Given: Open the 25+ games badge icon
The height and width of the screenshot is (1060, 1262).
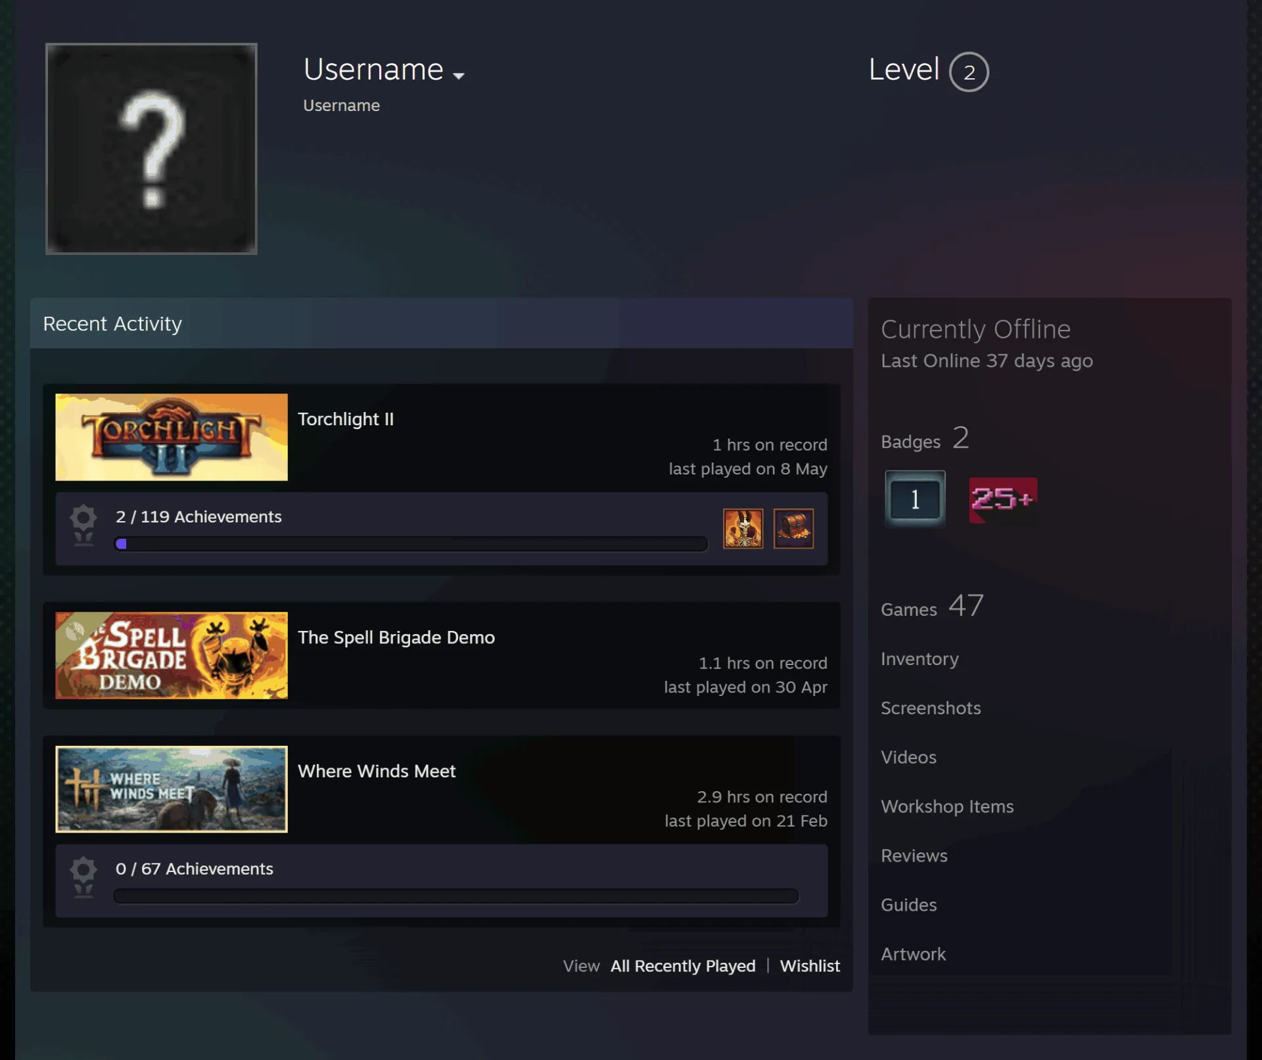Looking at the screenshot, I should [1003, 500].
